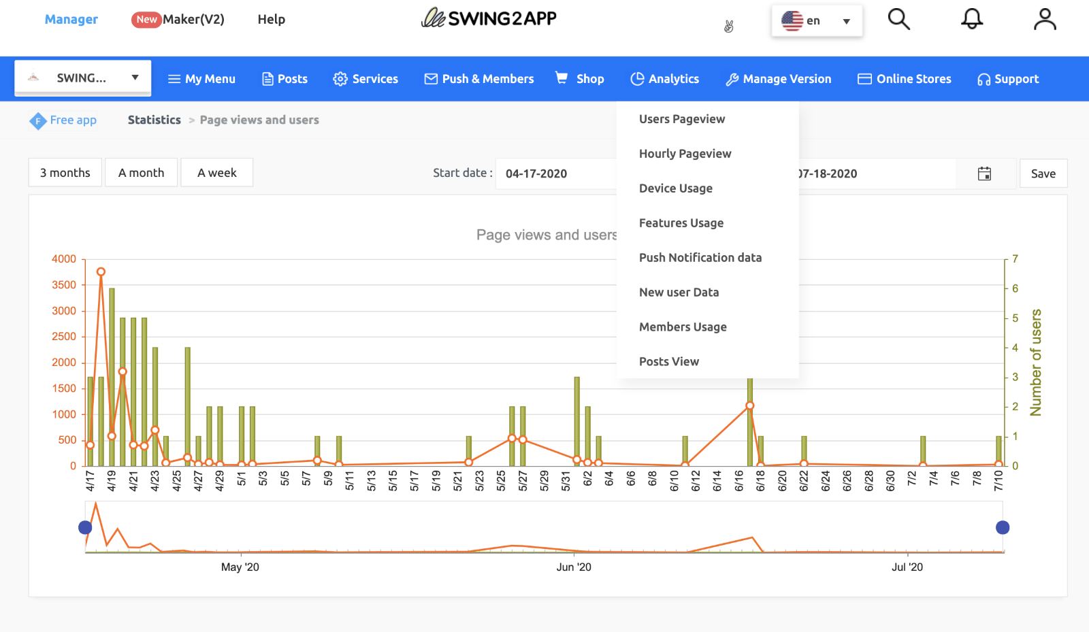Open the search panel

[x=898, y=20]
